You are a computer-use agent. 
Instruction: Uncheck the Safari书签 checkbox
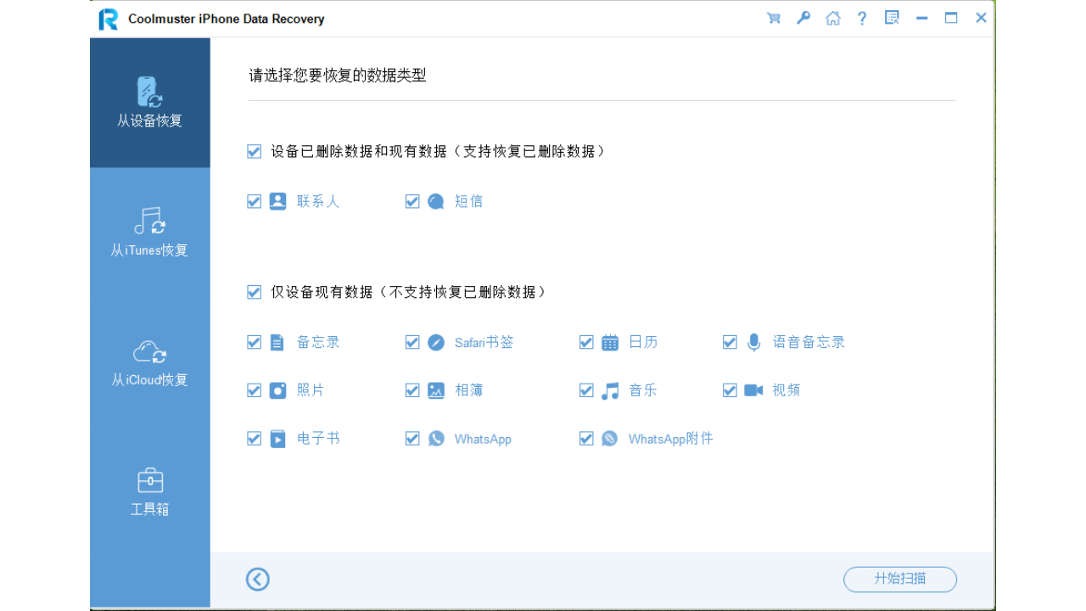coord(412,342)
